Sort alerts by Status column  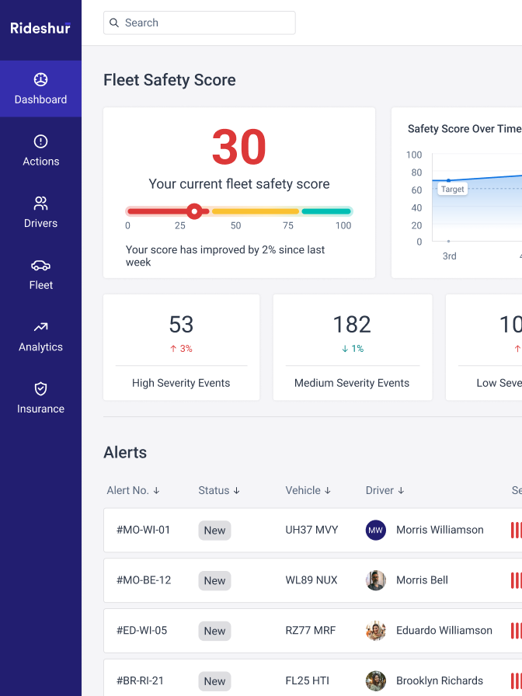pyautogui.click(x=219, y=490)
